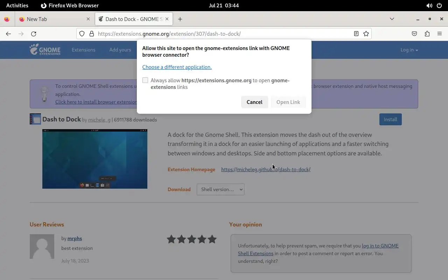Image resolution: width=448 pixels, height=280 pixels.
Task: Bookmark this page with the star icon
Action: [x=366, y=34]
